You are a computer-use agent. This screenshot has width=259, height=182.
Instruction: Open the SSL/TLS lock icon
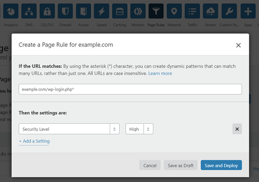click(x=47, y=11)
